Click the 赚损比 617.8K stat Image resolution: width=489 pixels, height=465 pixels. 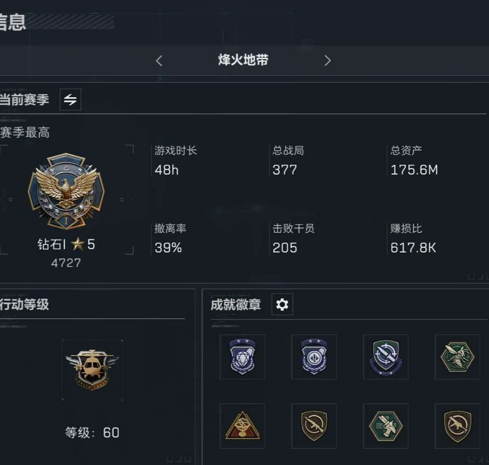click(413, 239)
